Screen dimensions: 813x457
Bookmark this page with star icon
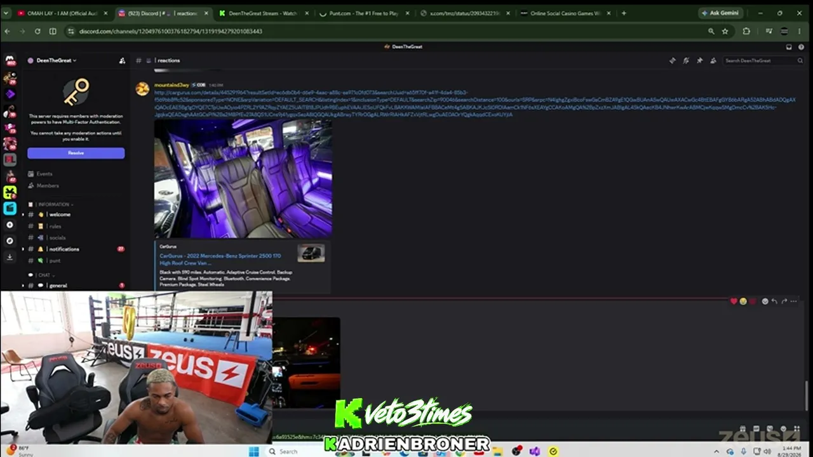(x=725, y=31)
